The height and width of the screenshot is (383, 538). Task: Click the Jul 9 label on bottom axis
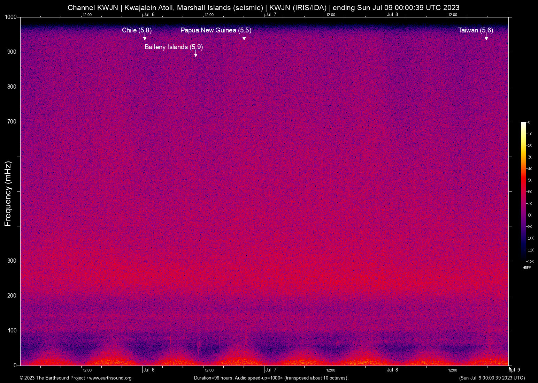tap(515, 370)
